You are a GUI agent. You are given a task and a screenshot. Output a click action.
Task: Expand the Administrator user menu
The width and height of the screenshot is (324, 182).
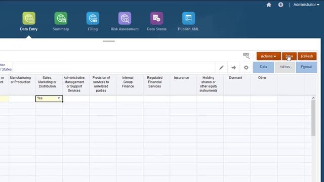[x=306, y=5]
